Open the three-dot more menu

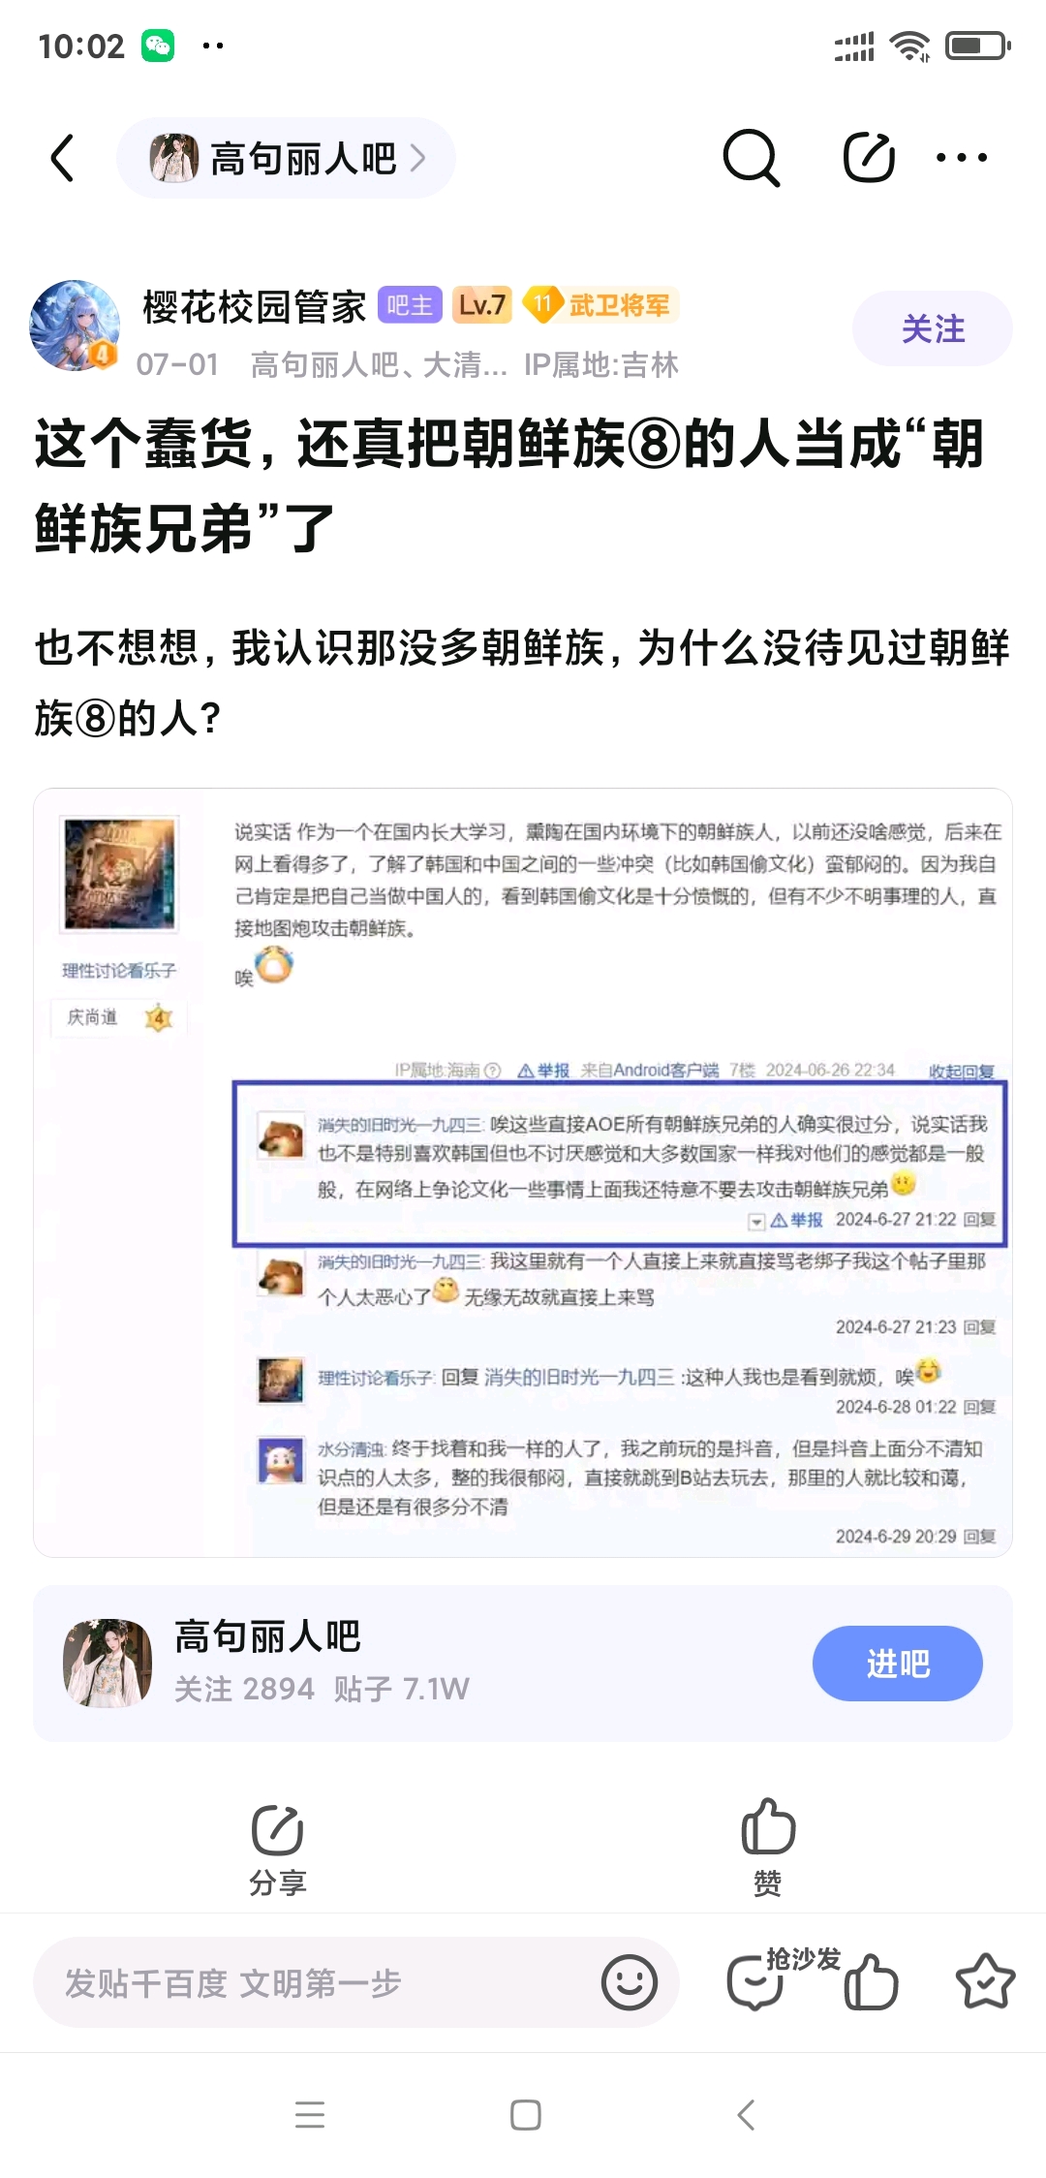point(962,158)
